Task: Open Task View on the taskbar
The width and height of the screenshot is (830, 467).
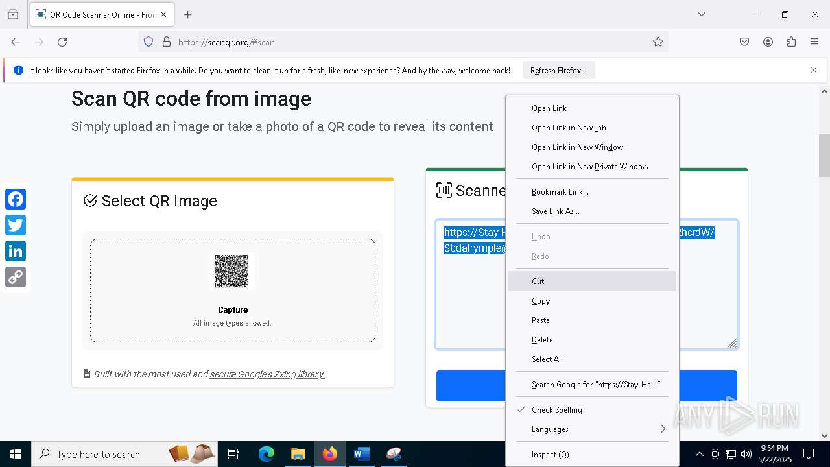Action: 233,454
